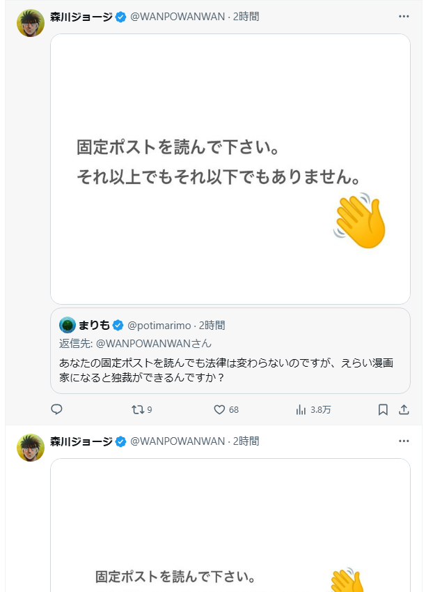Open 森川ジョージ avatar on first post
Image resolution: width=426 pixels, height=592 pixels.
31,23
